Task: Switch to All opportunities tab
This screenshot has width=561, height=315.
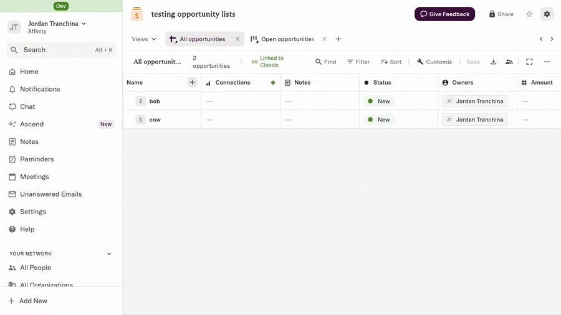Action: tap(202, 39)
